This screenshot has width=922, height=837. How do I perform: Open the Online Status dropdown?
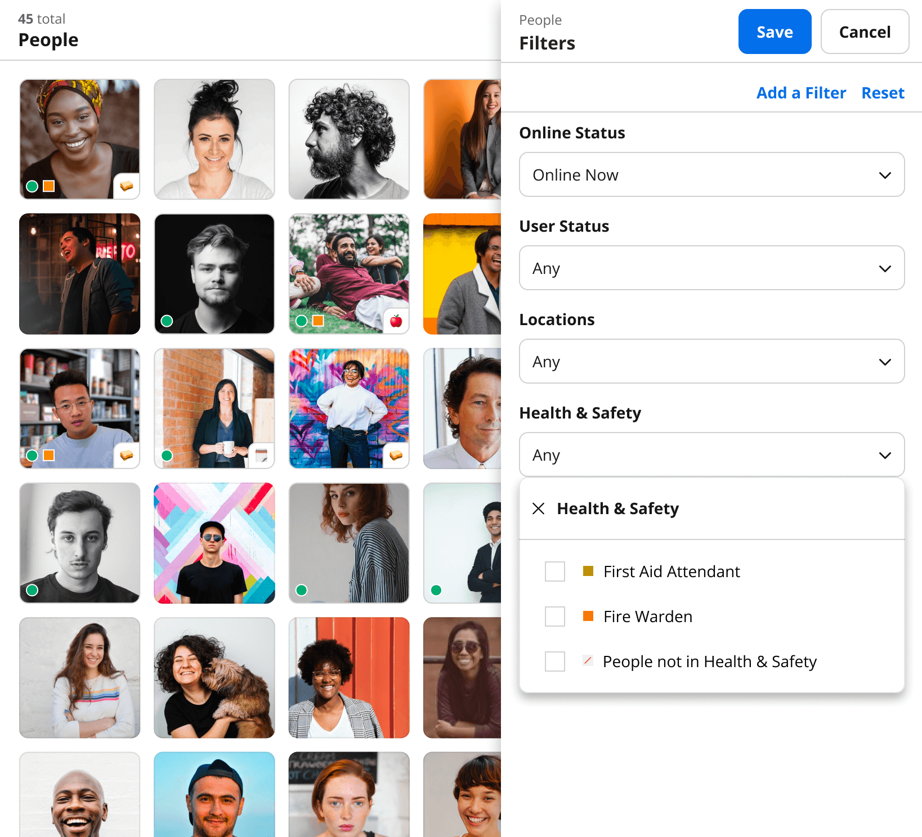(x=711, y=174)
